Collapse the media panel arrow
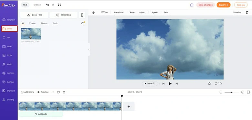The height and width of the screenshot is (120, 252). (89, 49)
